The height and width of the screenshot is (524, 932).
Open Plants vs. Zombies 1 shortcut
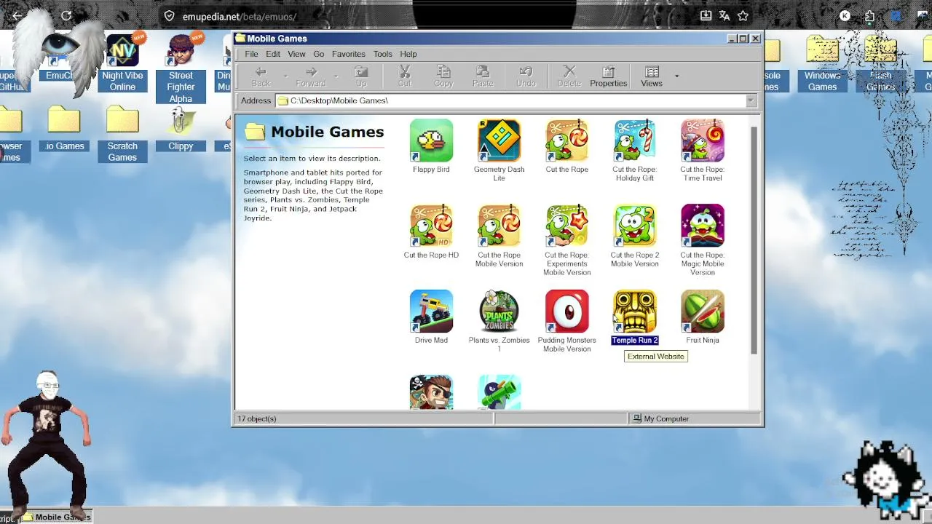click(x=499, y=311)
